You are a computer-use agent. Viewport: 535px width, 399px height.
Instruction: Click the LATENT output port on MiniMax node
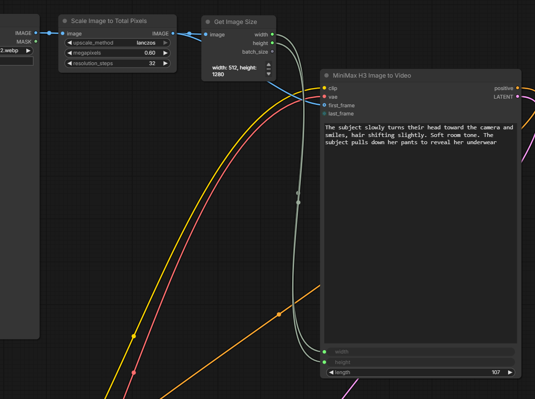(x=518, y=97)
